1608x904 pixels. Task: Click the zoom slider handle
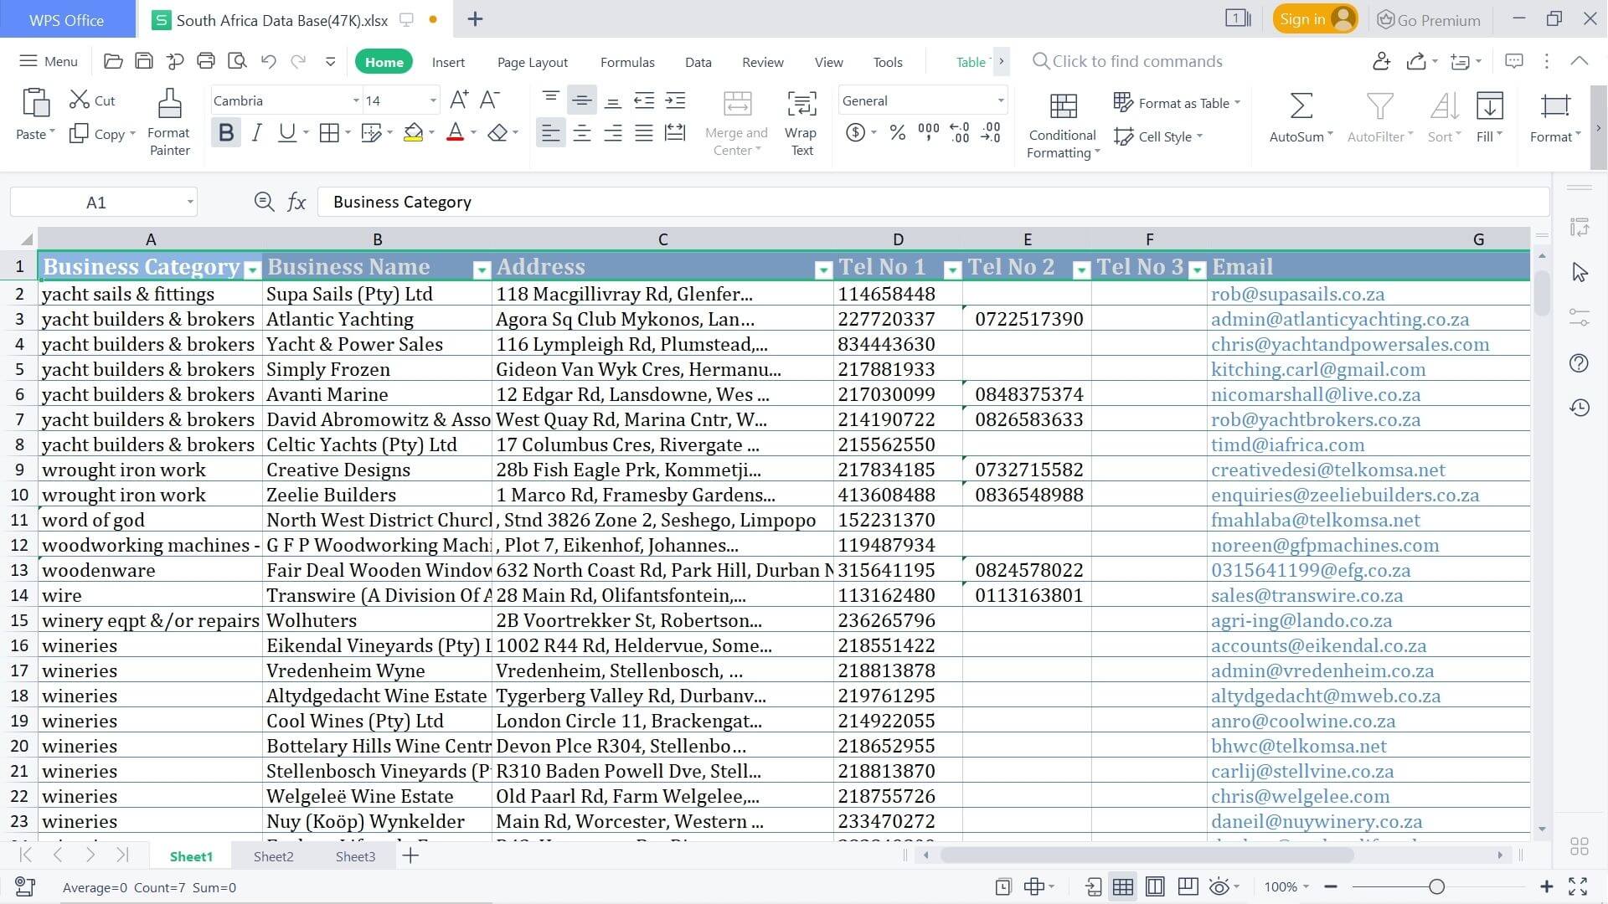pos(1437,886)
